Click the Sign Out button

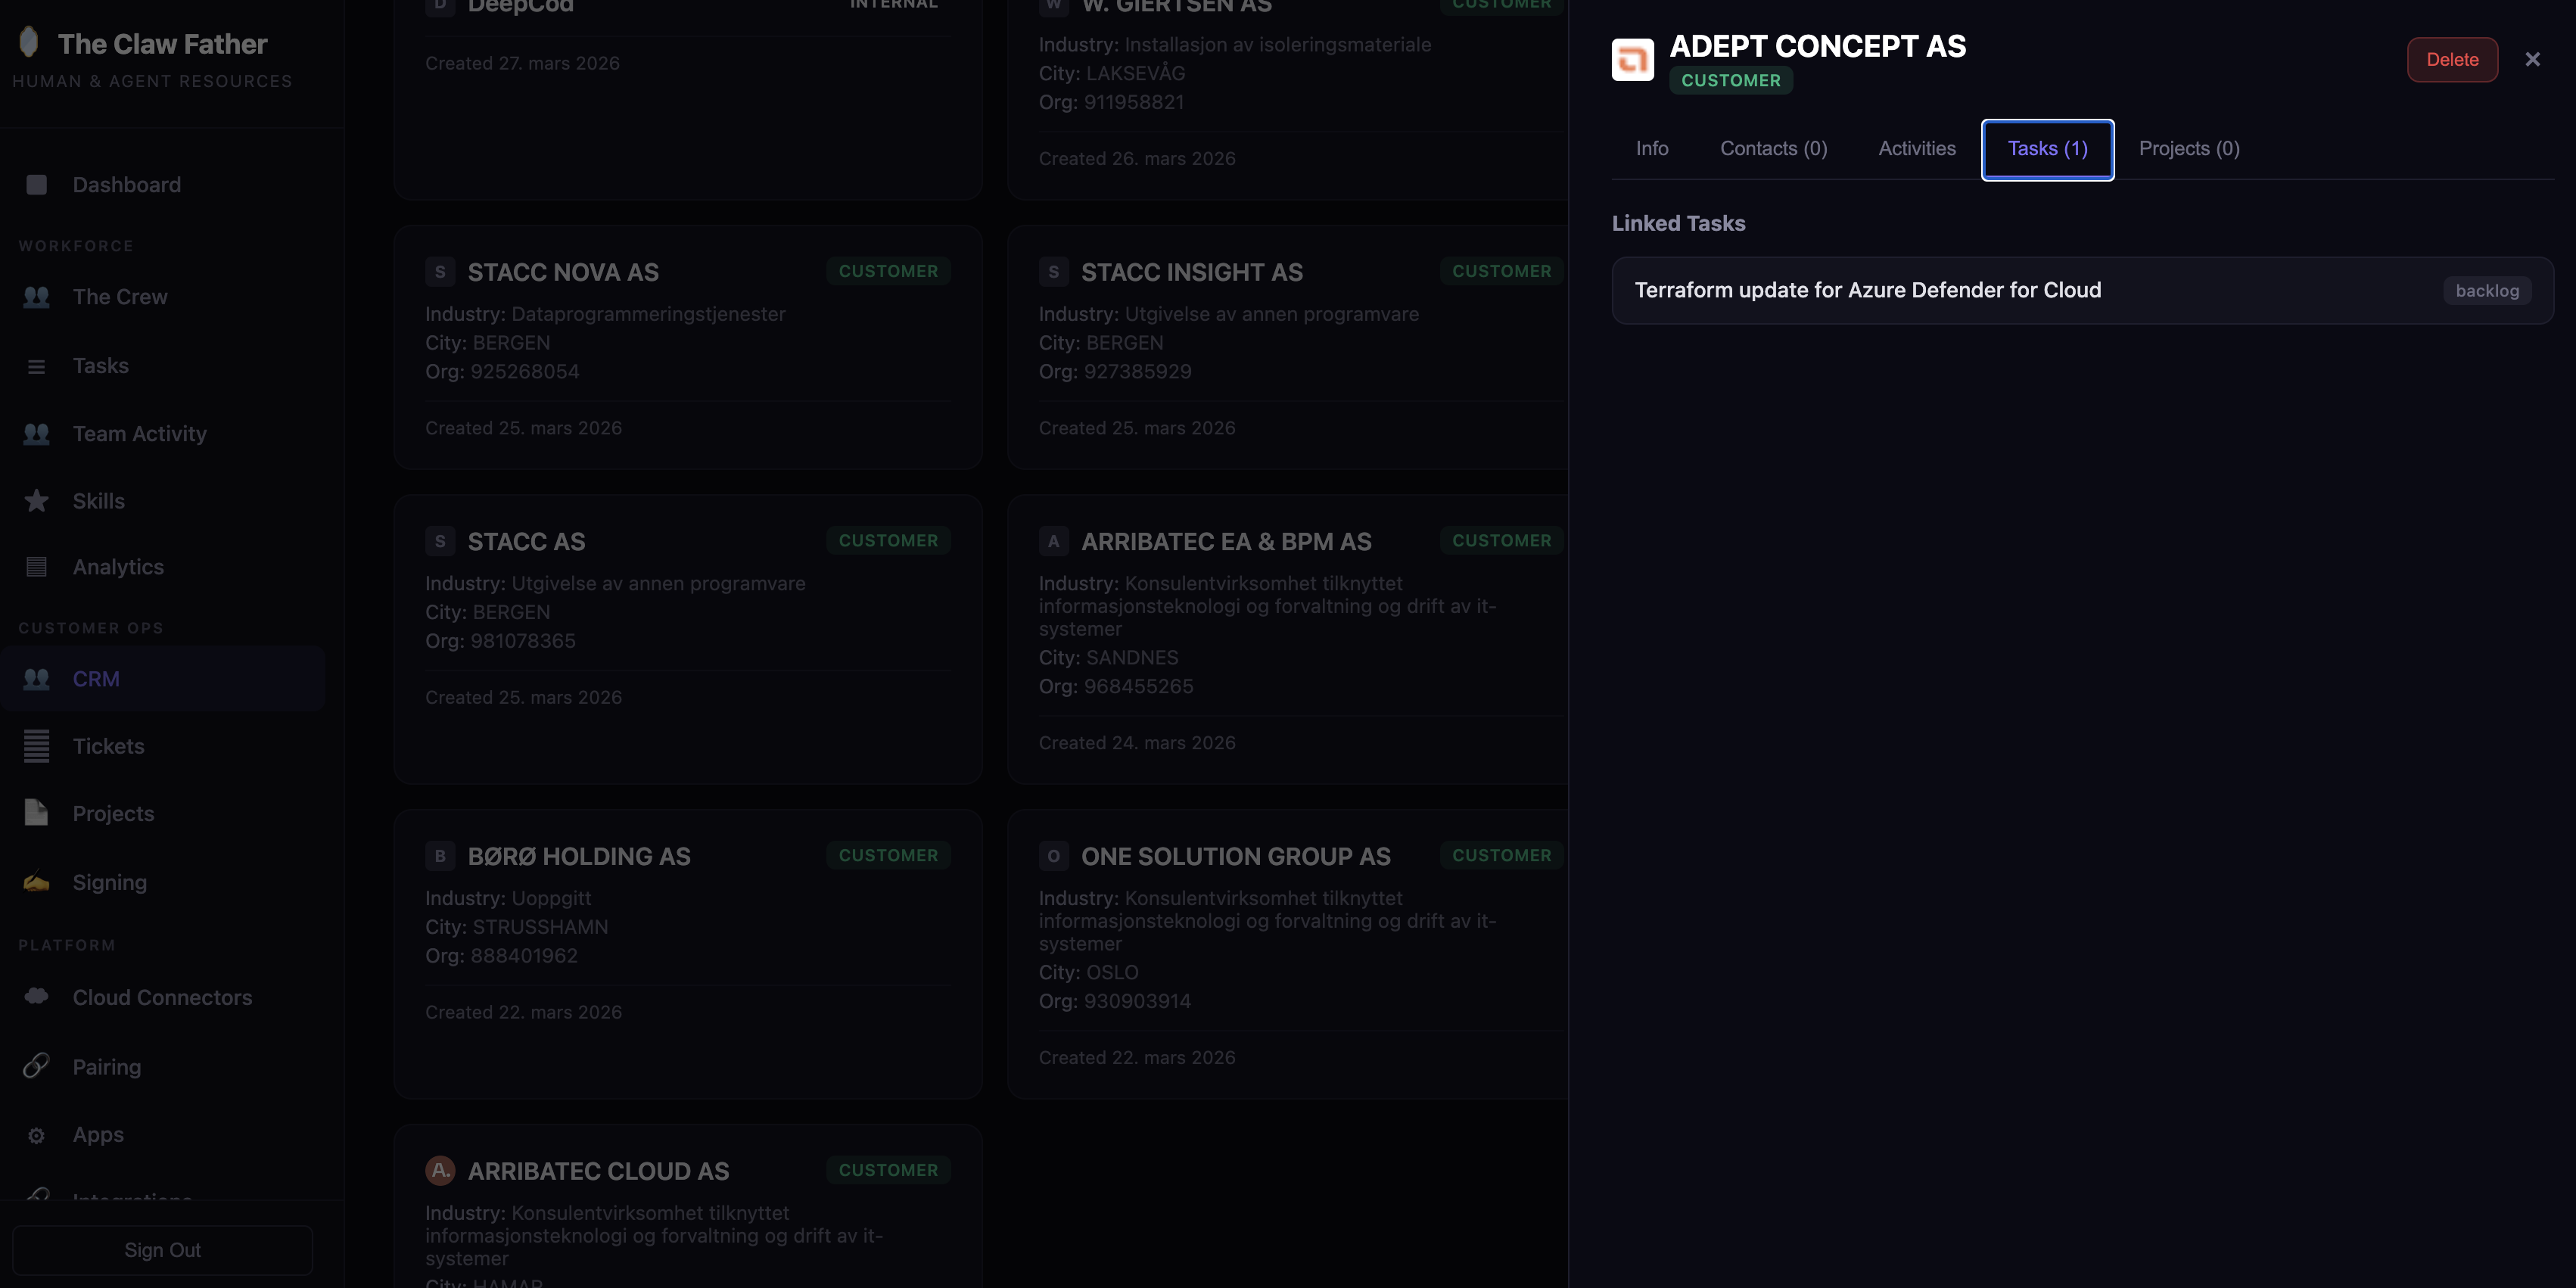pyautogui.click(x=162, y=1250)
